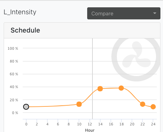Click the 100 % axis label

(13, 48)
